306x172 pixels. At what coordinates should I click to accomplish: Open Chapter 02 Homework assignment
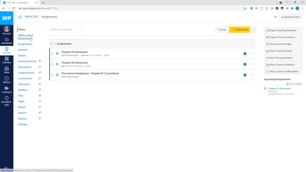coord(75,63)
